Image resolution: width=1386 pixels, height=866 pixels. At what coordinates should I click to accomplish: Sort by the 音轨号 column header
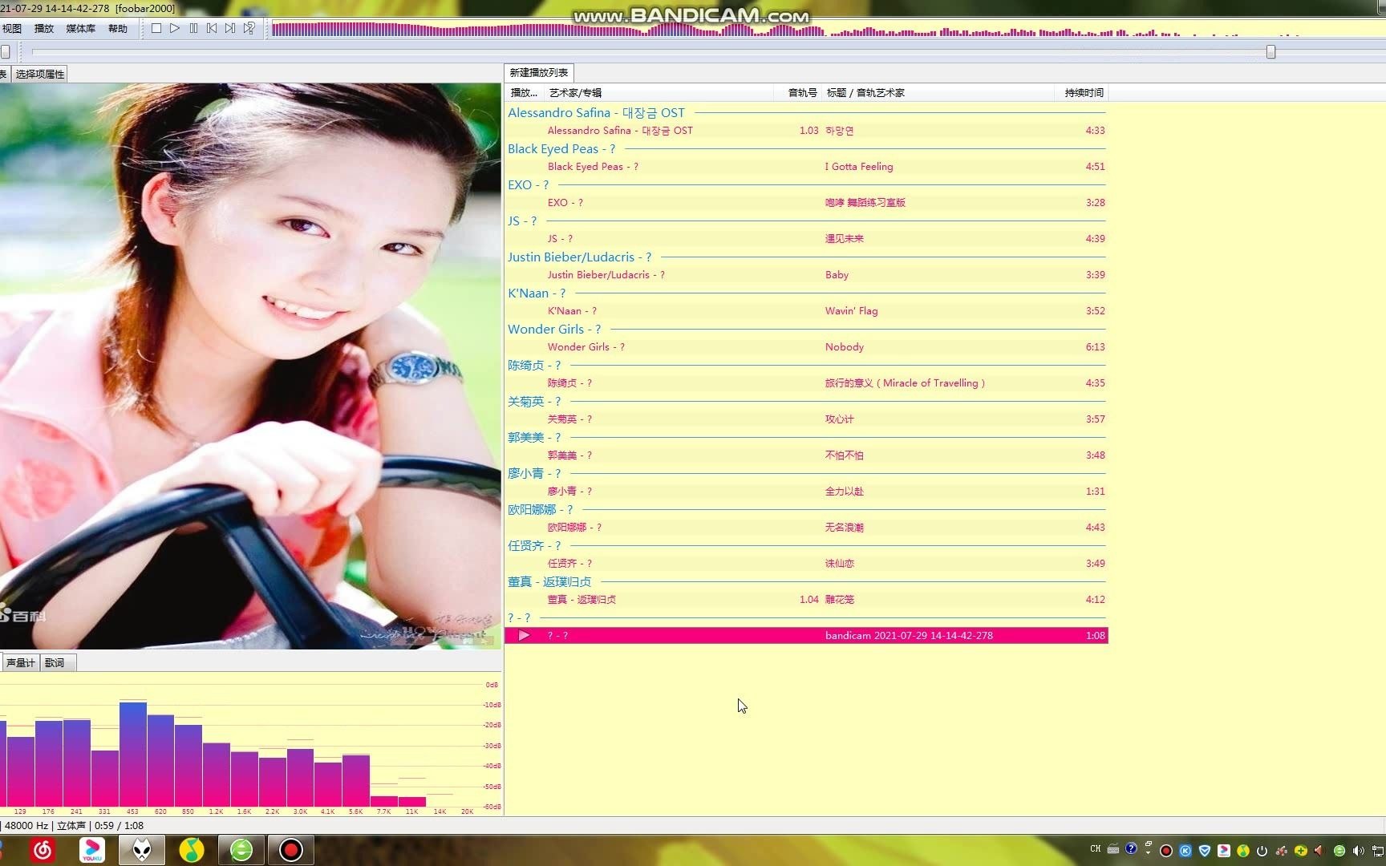[799, 93]
